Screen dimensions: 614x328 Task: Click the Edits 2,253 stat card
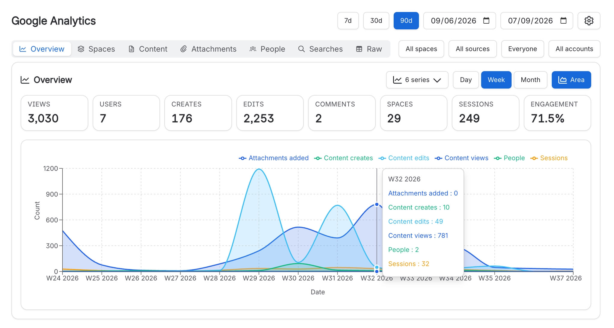pos(270,113)
